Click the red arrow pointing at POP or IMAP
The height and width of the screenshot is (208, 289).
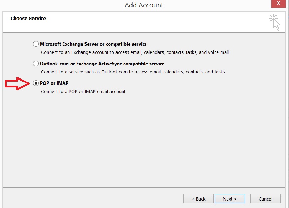click(x=17, y=83)
